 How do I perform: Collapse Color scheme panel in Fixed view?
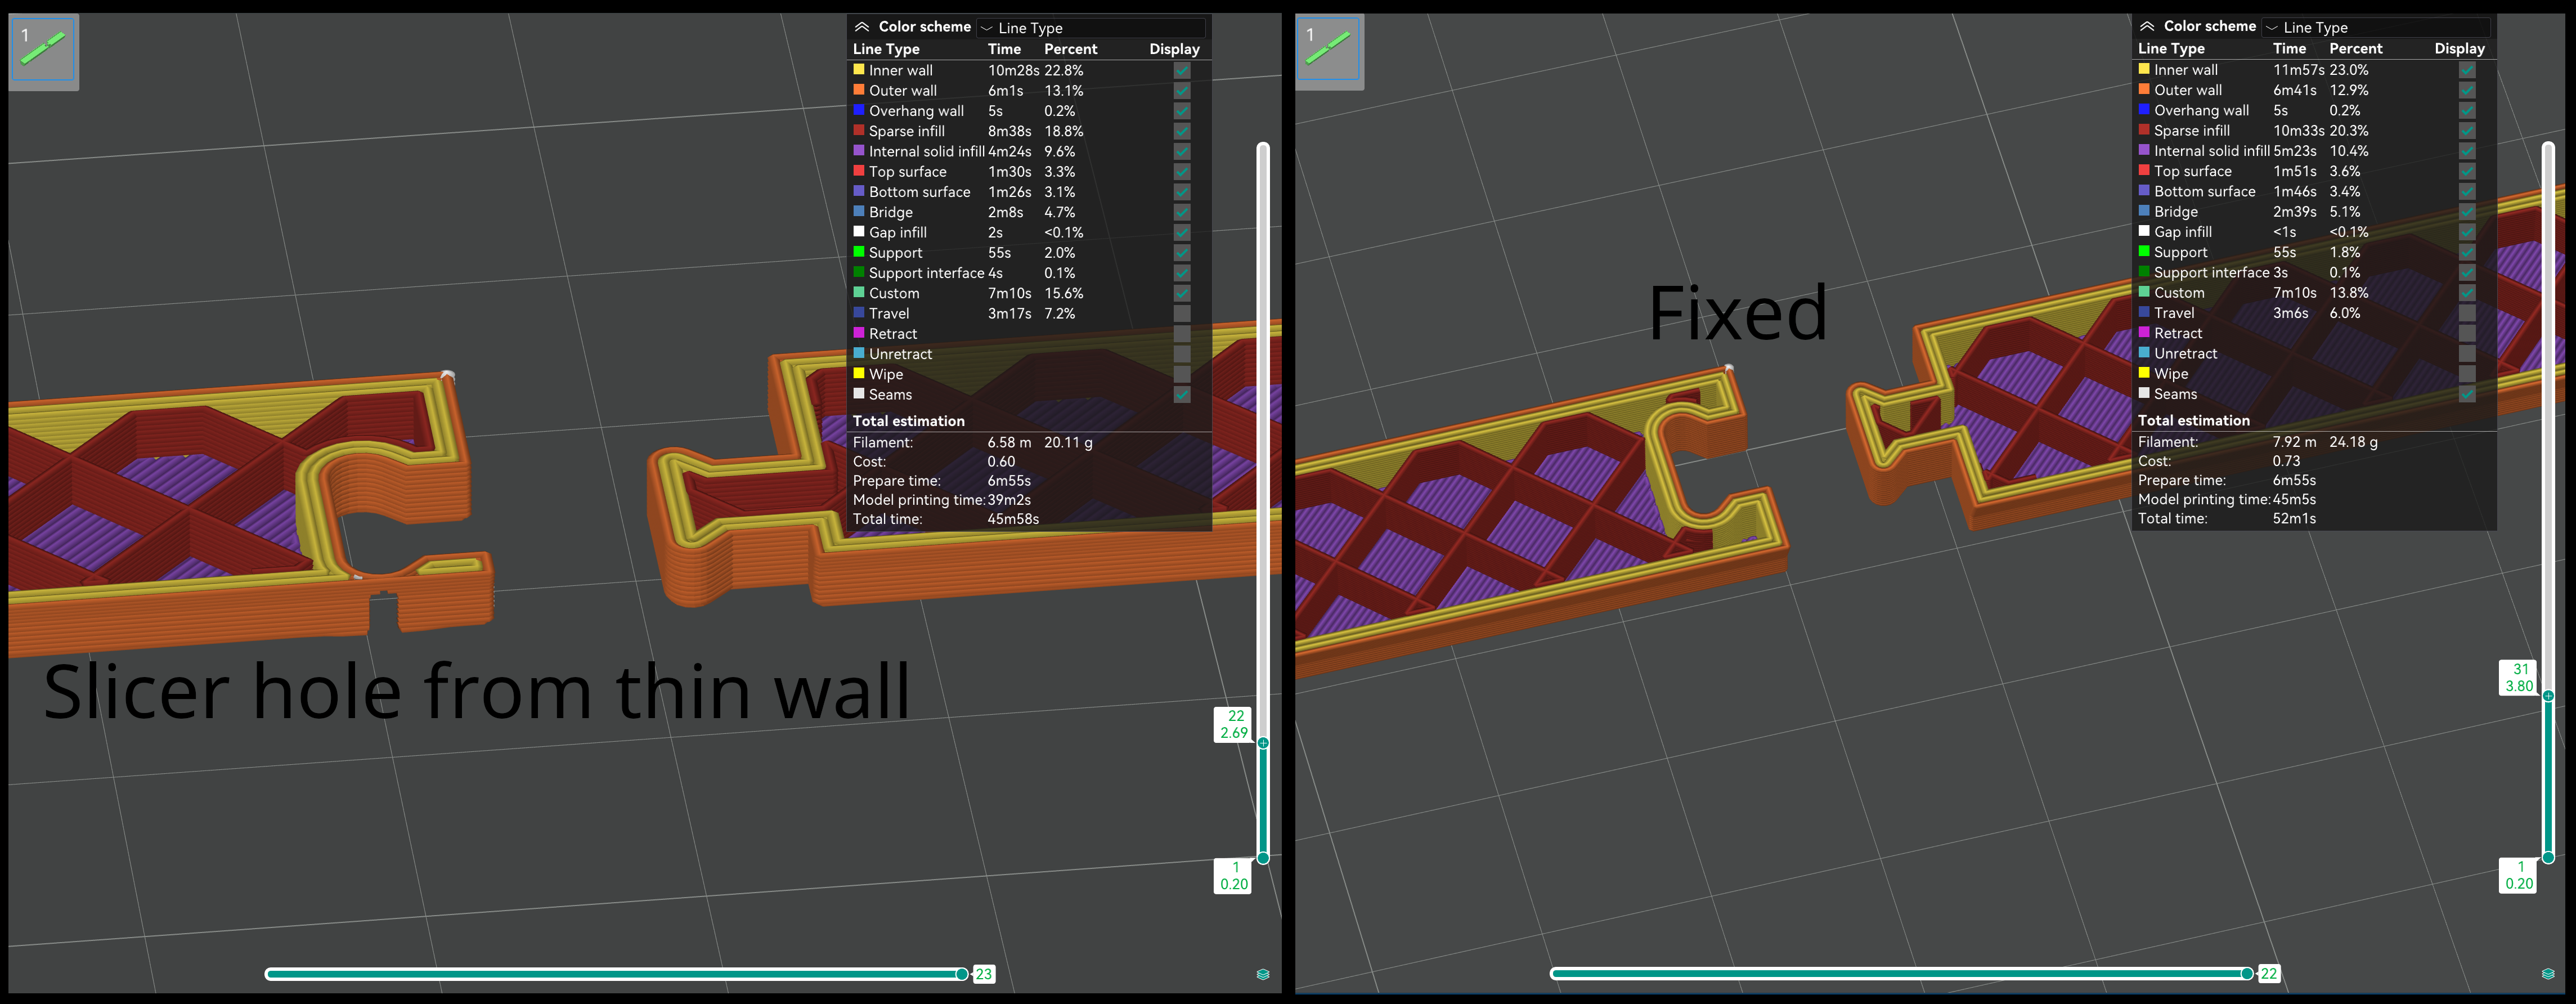point(2146,26)
